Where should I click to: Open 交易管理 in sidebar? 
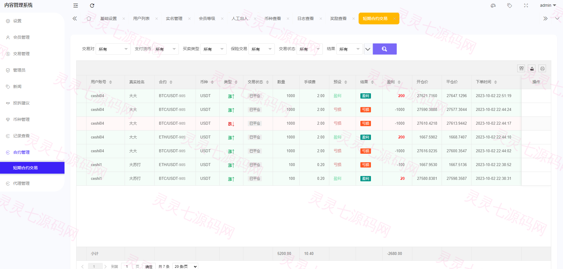click(32, 54)
